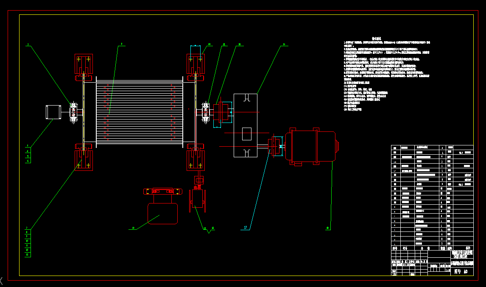This screenshot has height=287, width=486.
Task: Click leader label "20" at the top
Action: pos(240,44)
